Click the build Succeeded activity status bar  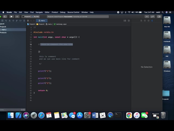point(78,17)
